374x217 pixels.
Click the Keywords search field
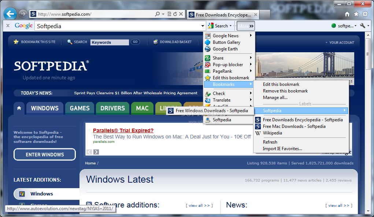(x=110, y=42)
